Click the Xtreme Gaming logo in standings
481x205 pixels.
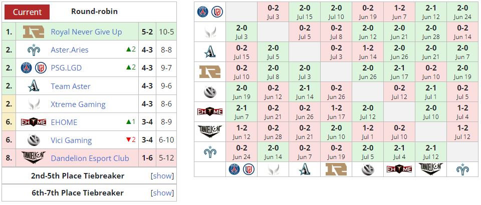coord(34,104)
